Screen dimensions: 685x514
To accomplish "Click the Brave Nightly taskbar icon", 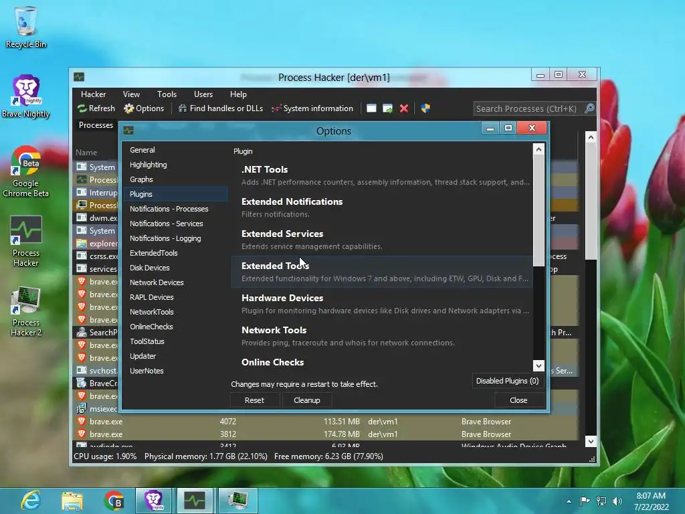I will click(x=154, y=501).
